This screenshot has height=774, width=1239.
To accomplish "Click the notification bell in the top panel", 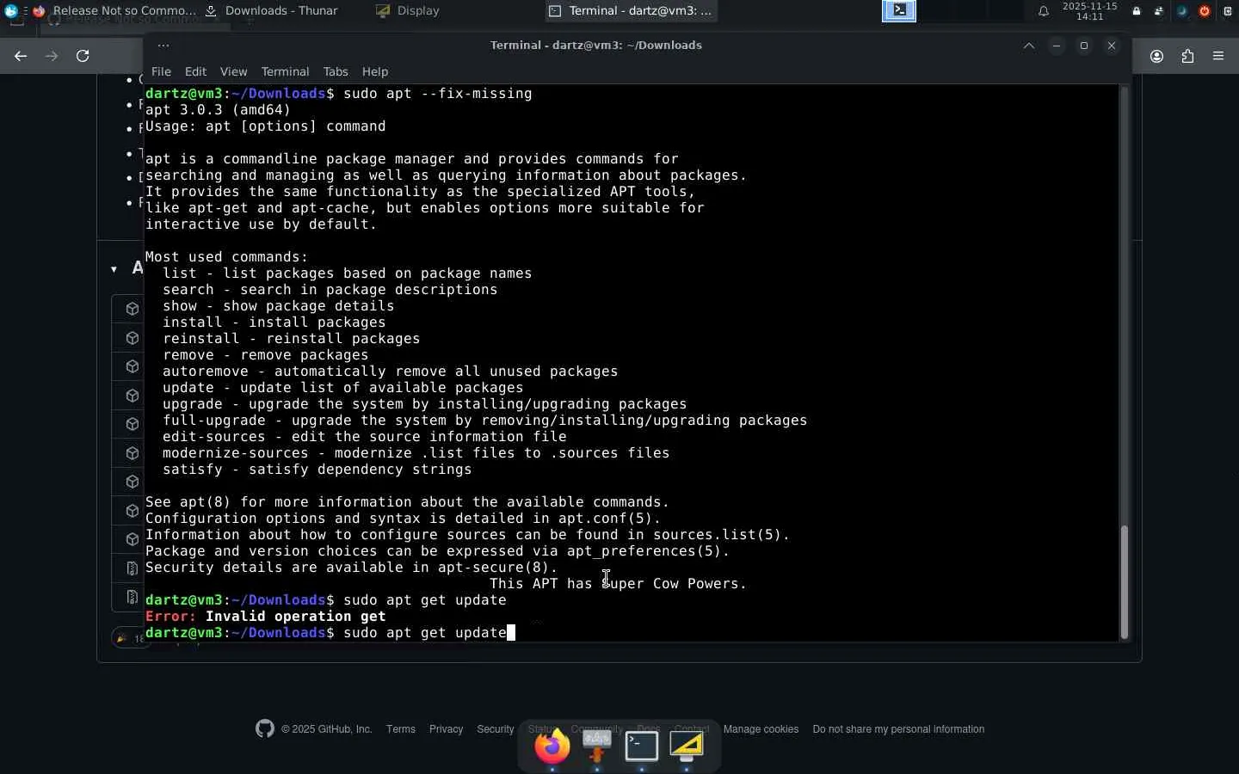I will [x=1043, y=11].
